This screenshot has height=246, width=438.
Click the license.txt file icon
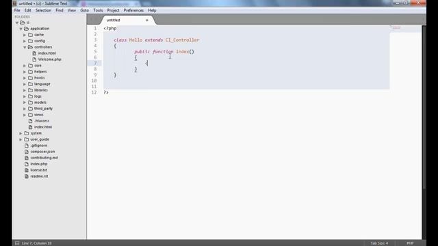point(27,170)
